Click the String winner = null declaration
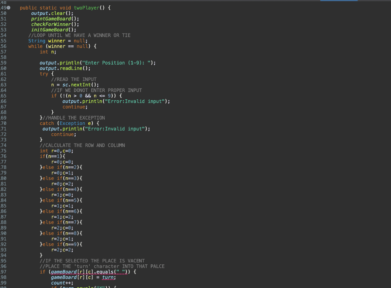This screenshot has height=288, width=391. coord(58,40)
